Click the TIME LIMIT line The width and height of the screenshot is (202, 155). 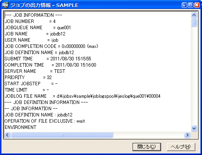click(27, 90)
